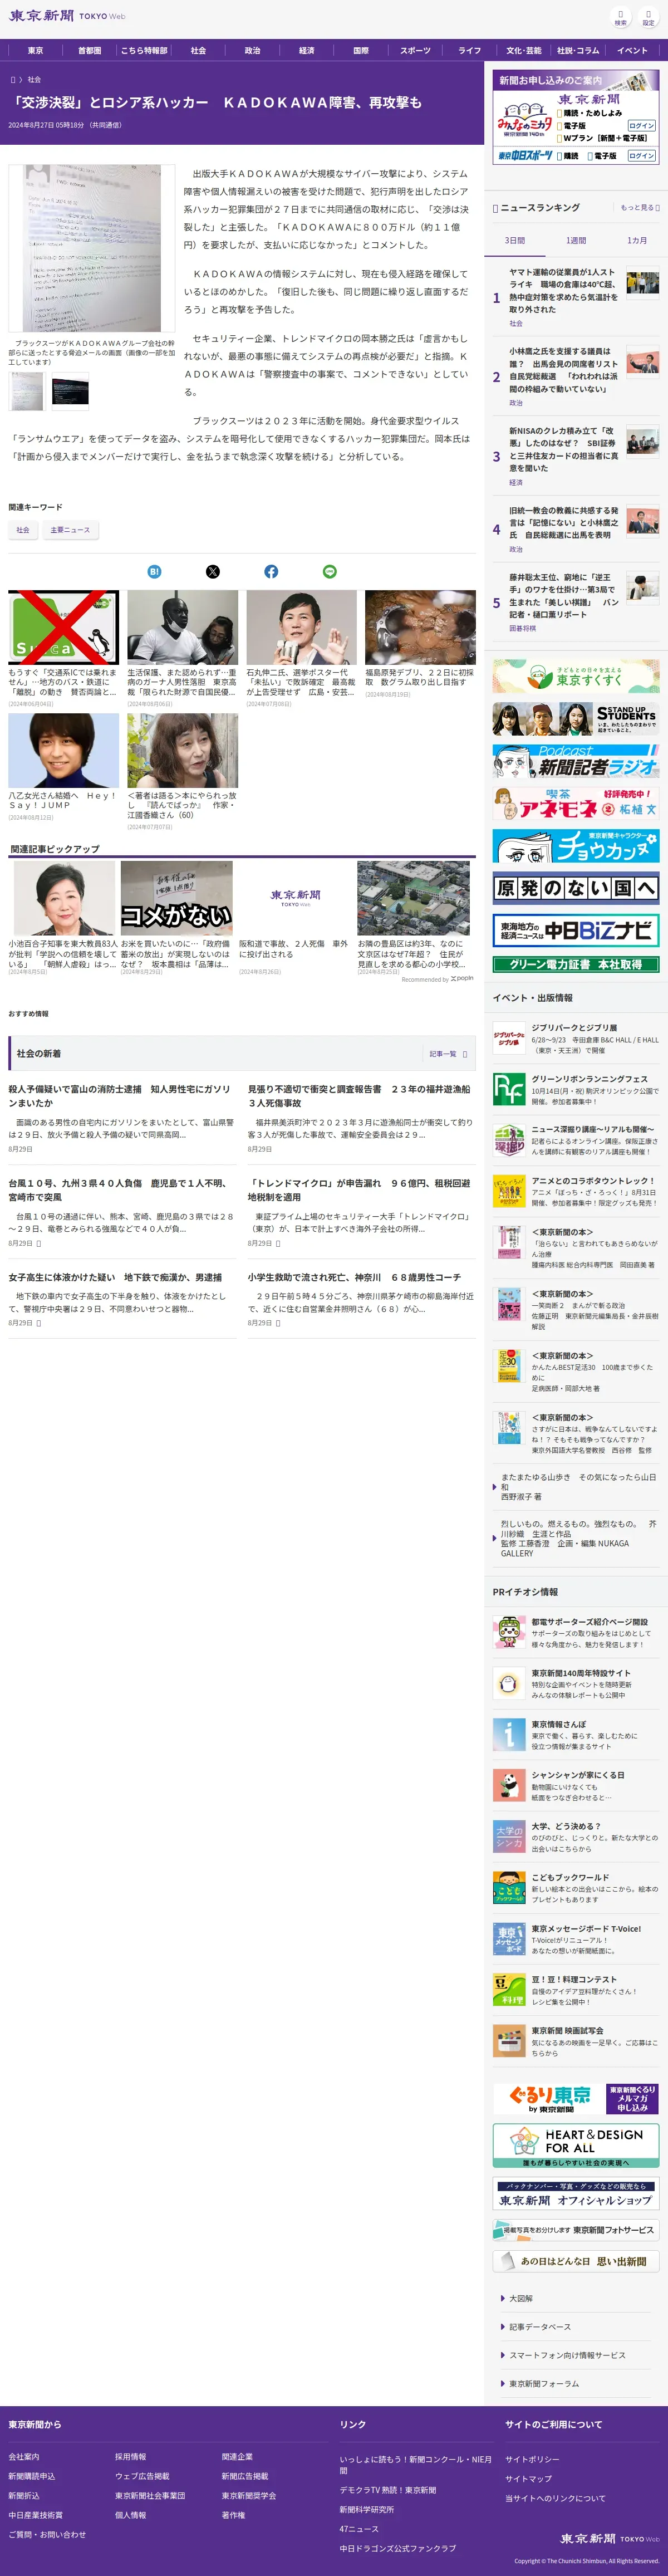Switch ranking to the 1週間 tab
The width and height of the screenshot is (668, 2576).
(x=576, y=241)
